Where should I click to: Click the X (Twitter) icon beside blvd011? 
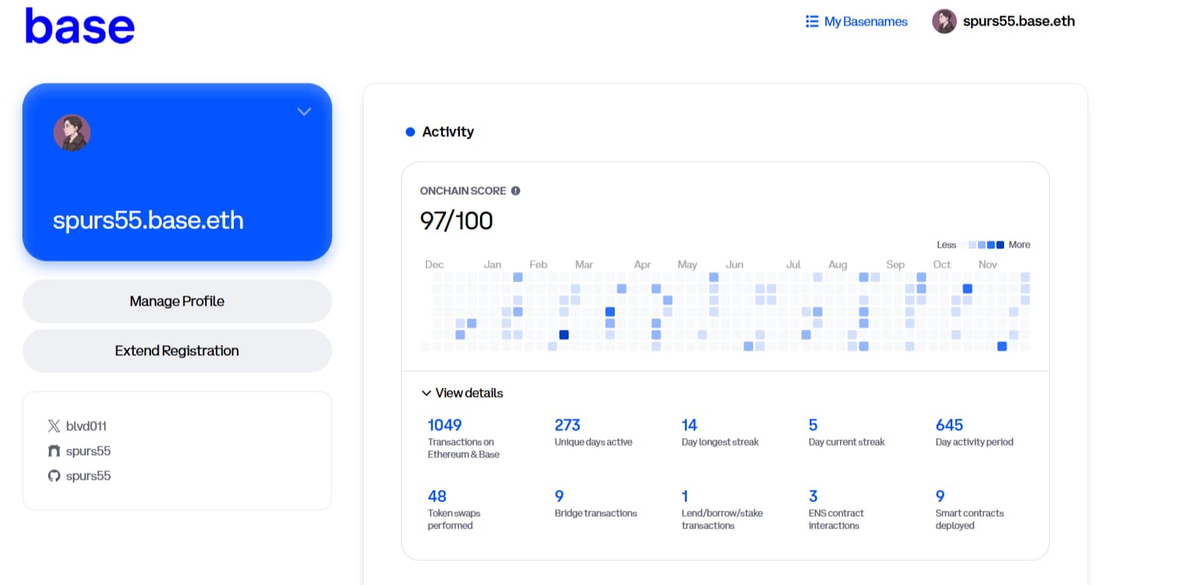pyautogui.click(x=53, y=426)
